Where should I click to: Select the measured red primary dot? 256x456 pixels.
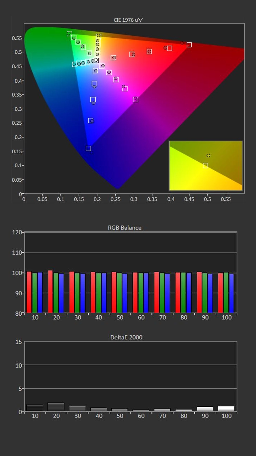click(182, 43)
